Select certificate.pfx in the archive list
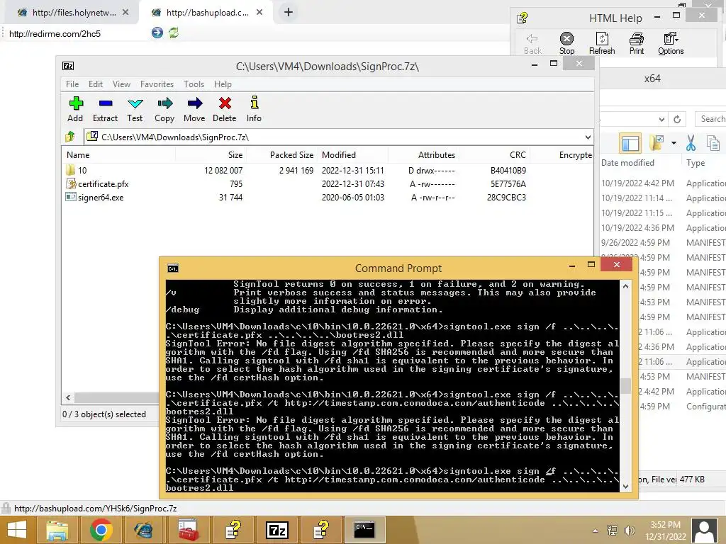This screenshot has height=544, width=726. 97,184
